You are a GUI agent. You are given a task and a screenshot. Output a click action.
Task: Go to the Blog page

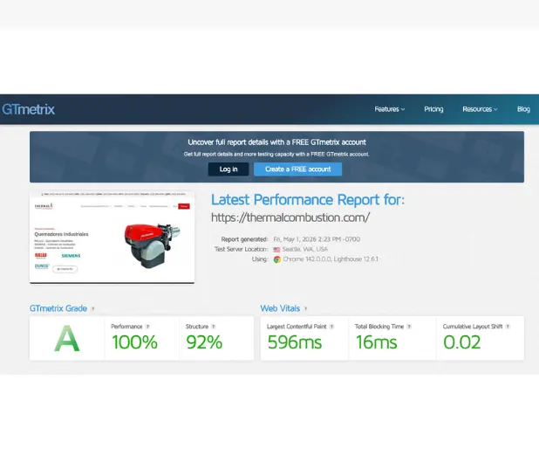pos(523,109)
